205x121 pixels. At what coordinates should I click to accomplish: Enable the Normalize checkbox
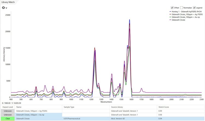(181, 8)
